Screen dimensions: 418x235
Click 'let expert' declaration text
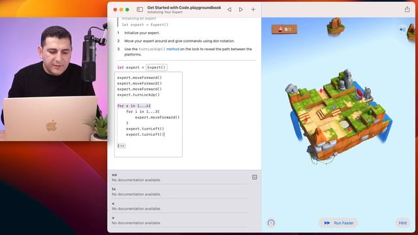[x=129, y=67]
